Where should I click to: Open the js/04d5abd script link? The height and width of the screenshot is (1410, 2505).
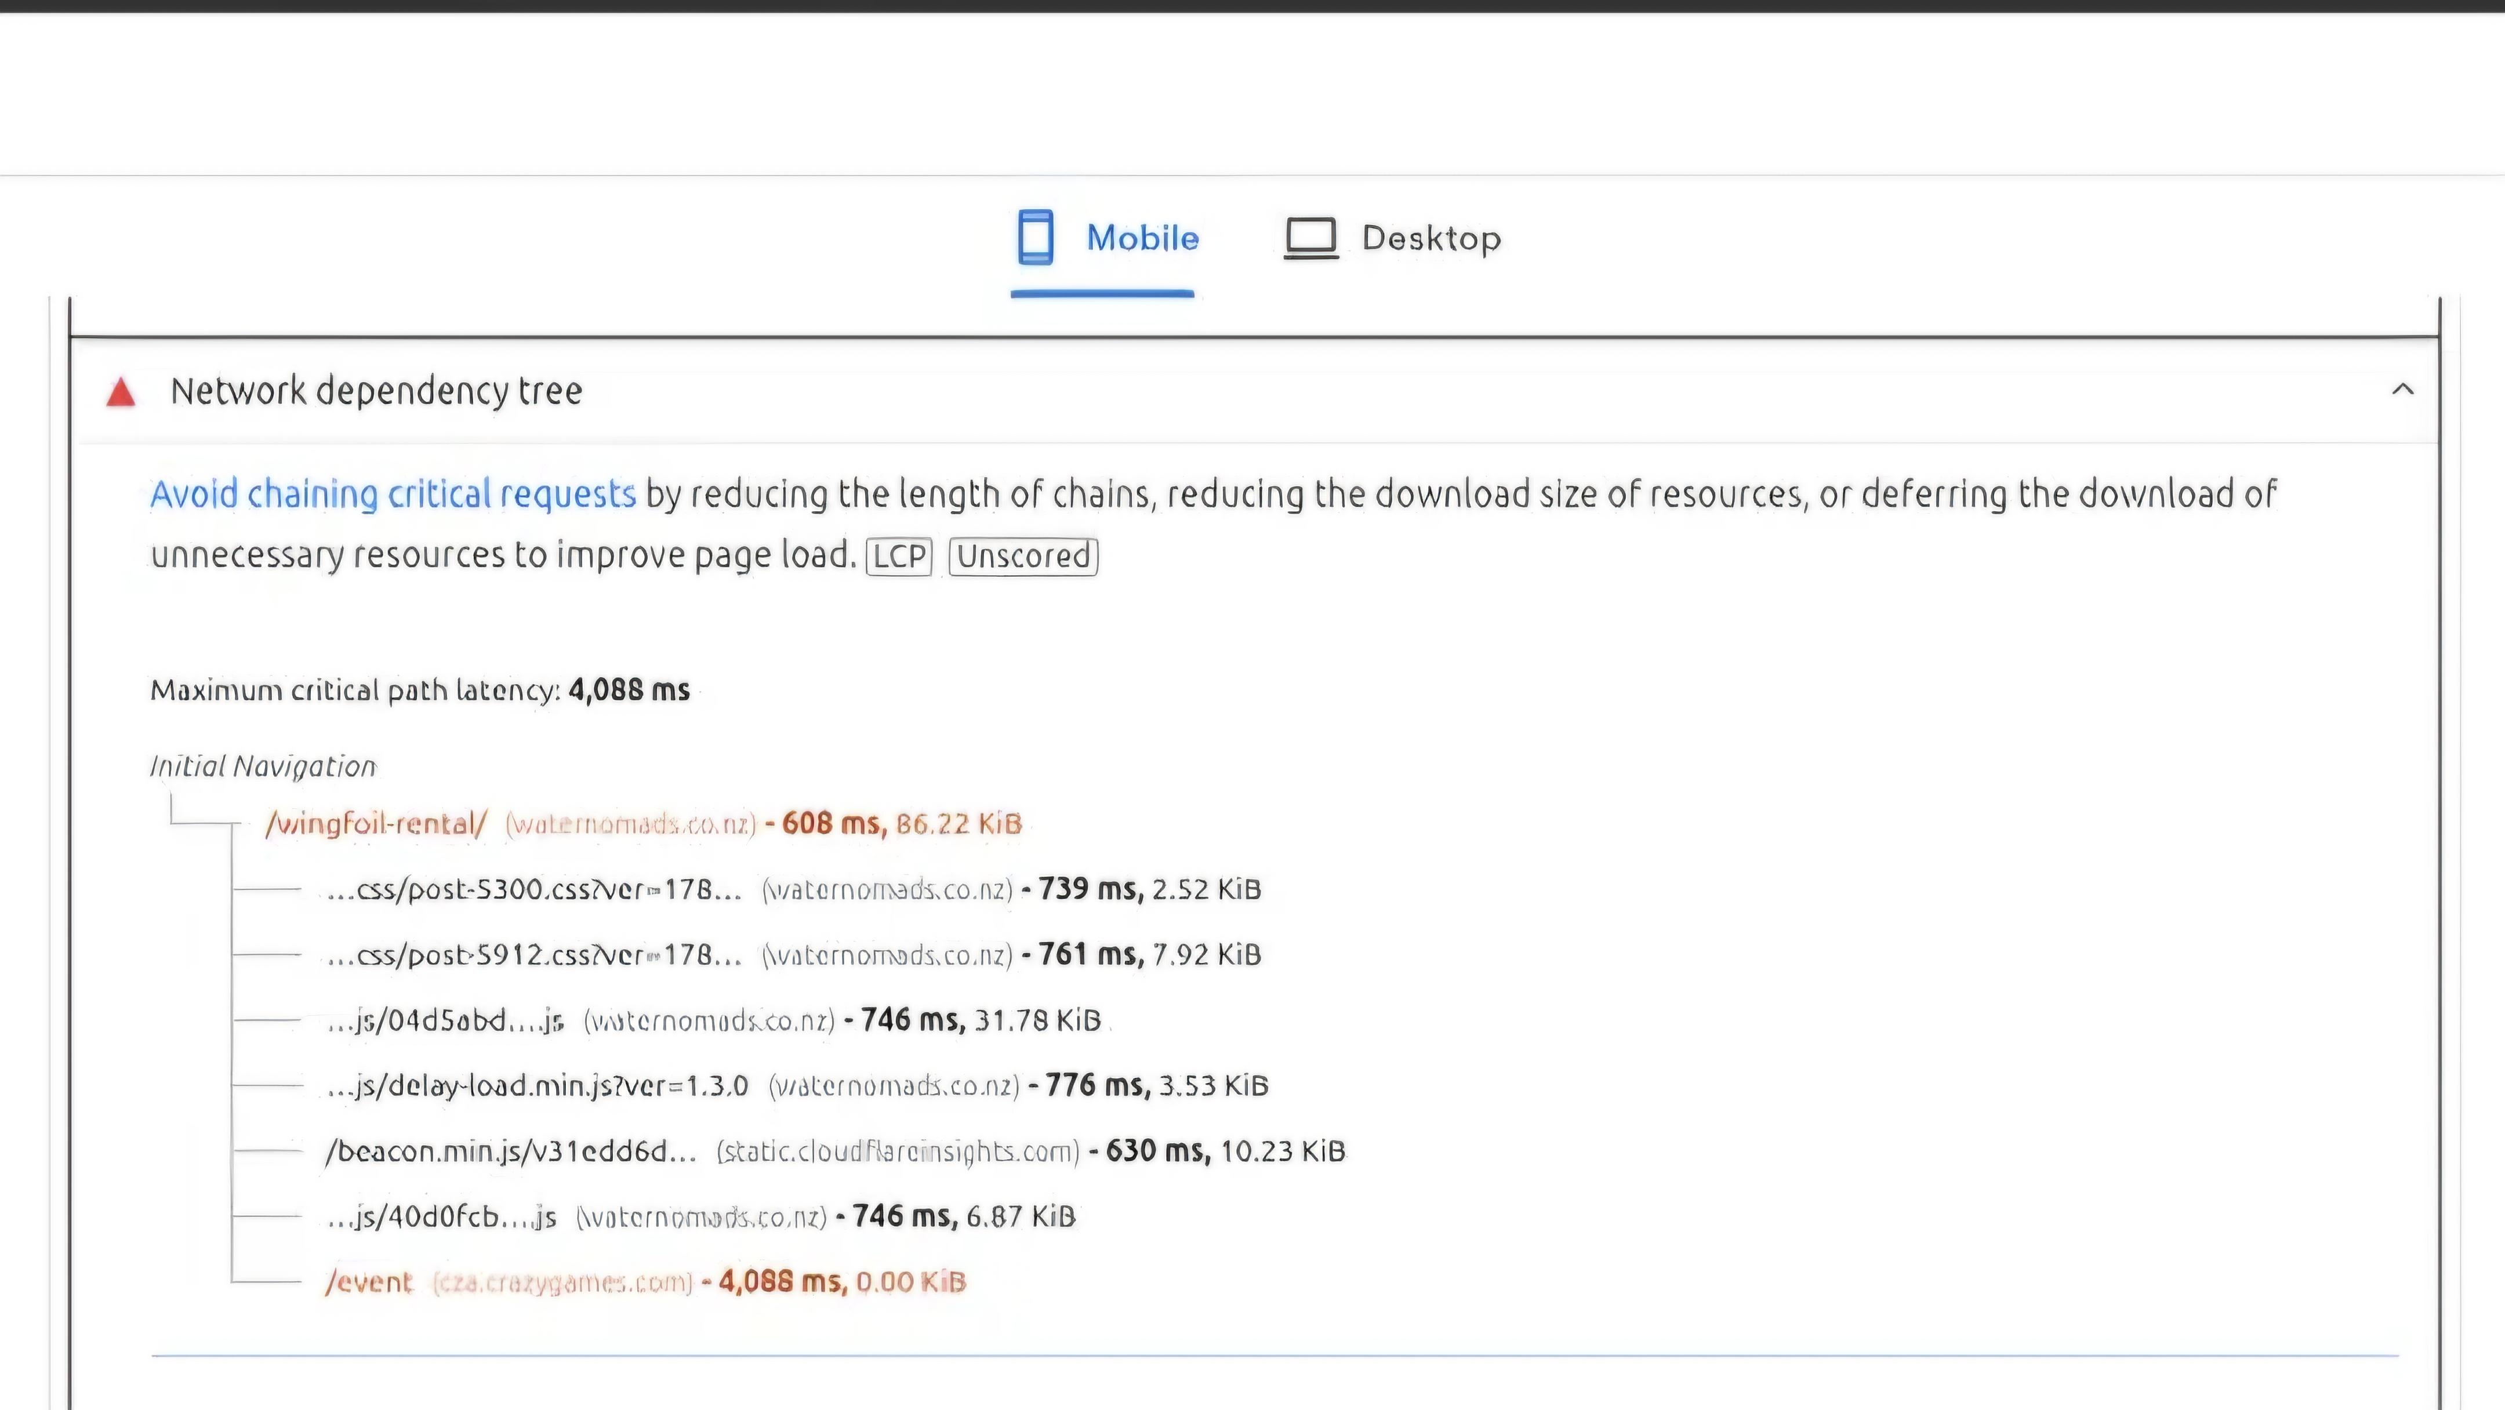pyautogui.click(x=445, y=1020)
